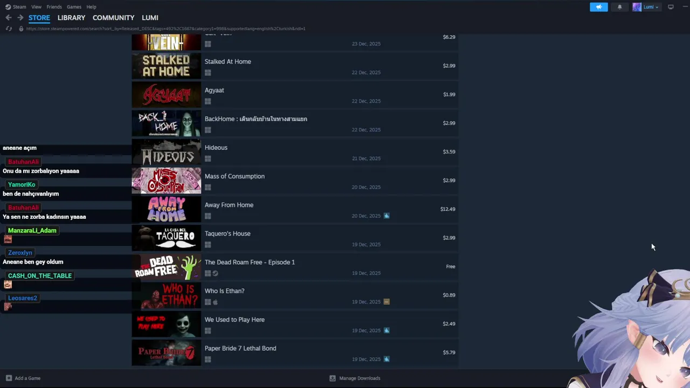690x388 pixels.
Task: Click the blue review icon for Away From Home
Action: (x=387, y=216)
